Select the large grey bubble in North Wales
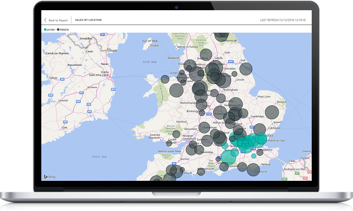353x211 pixels. (x=176, y=90)
